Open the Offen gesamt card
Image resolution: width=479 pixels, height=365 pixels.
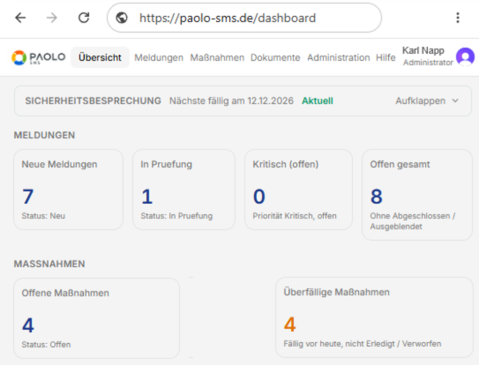[417, 195]
